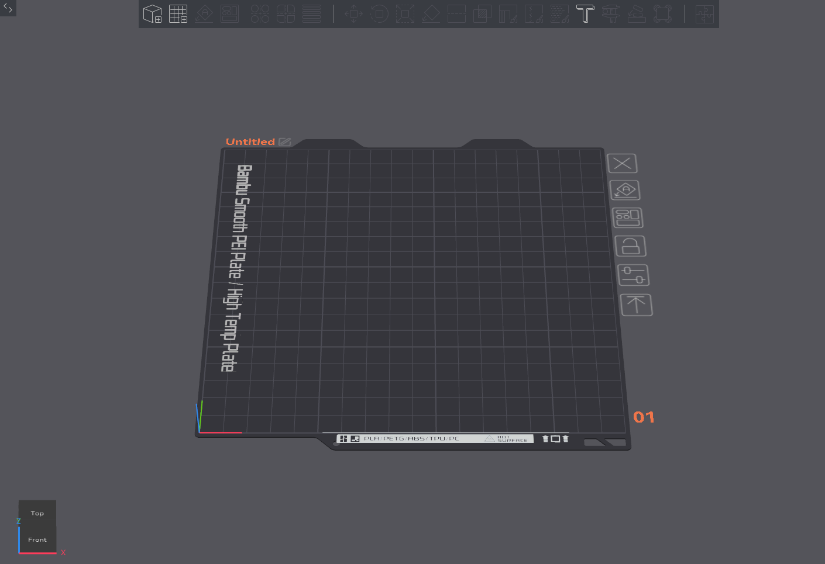Click the Auto orient toolbar icon

coord(204,13)
